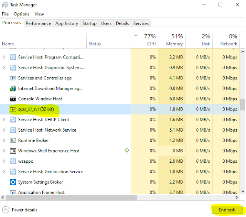246x217 pixels.
Task: Click the green leaf suspended status icon
Action: [127, 151]
